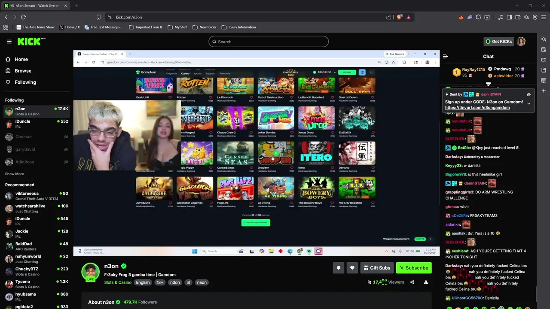The image size is (550, 309).
Task: Open Brave Shields lion icon
Action: (x=399, y=17)
